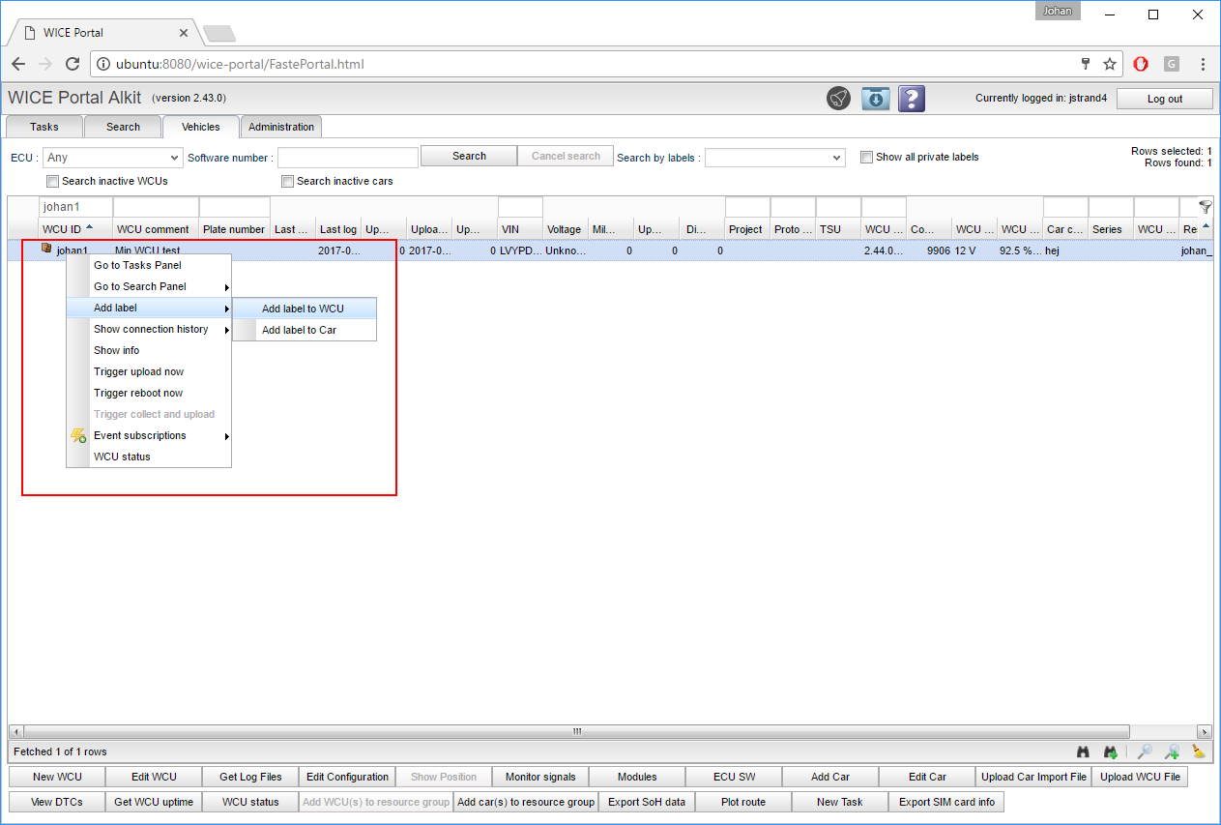
Task: Click the plain magnifying glass icon
Action: pos(1144,751)
